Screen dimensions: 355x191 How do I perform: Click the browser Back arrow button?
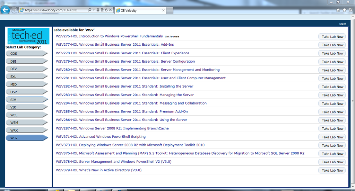pos(6,10)
